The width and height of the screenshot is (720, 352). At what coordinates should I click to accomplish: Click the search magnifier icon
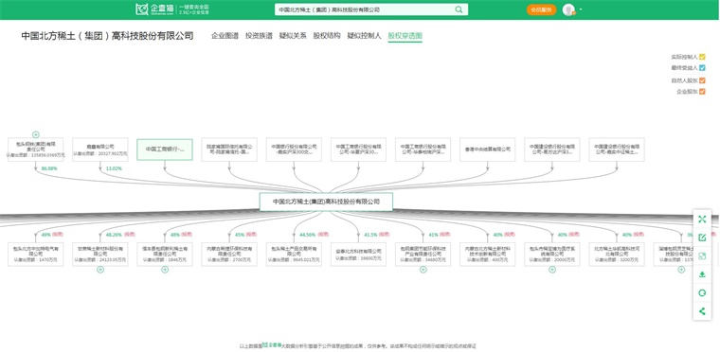point(459,9)
